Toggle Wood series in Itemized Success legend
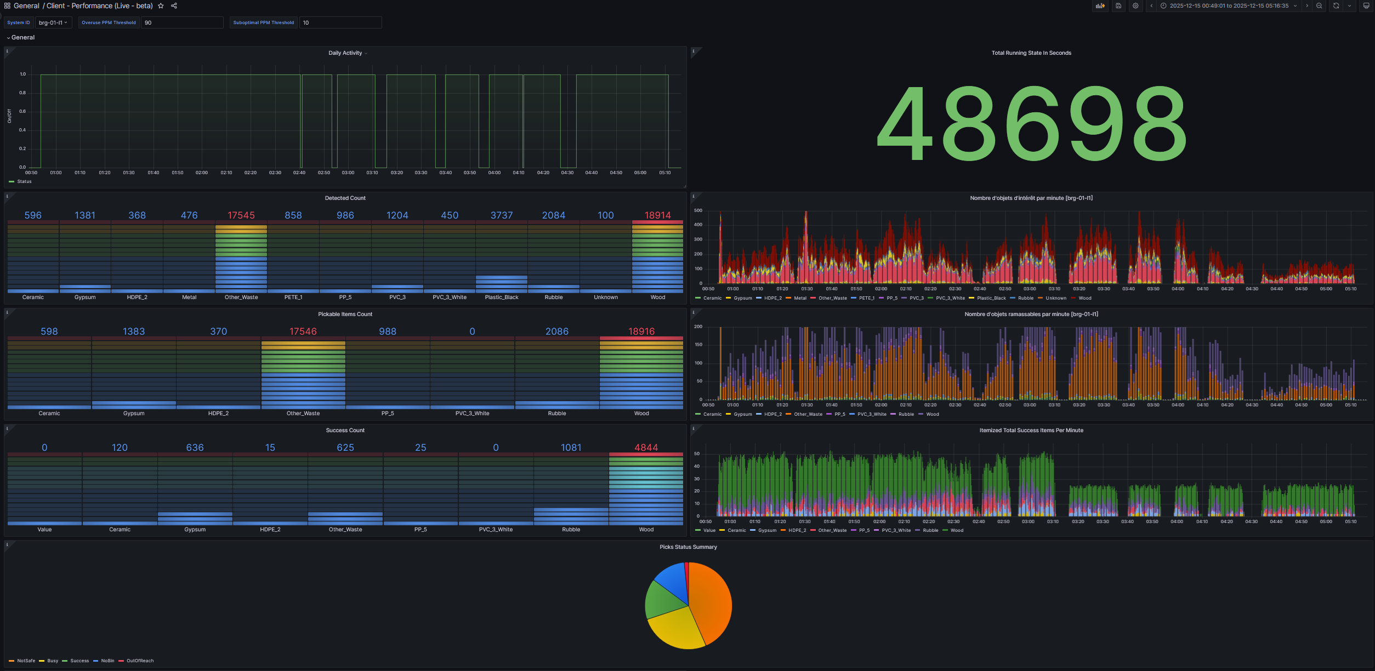The image size is (1375, 671). tap(957, 530)
